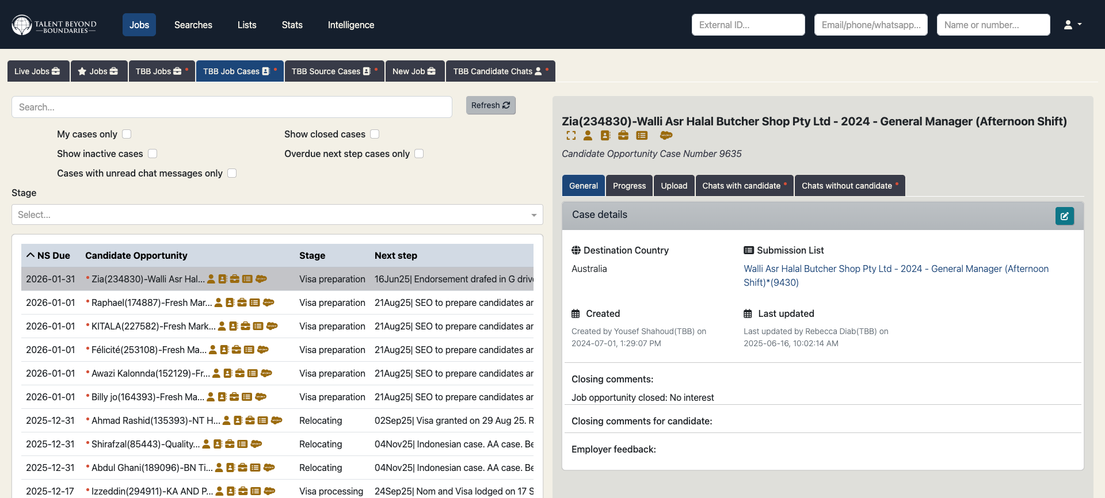Click the briefcase job icon in case header
1105x498 pixels.
623,136
